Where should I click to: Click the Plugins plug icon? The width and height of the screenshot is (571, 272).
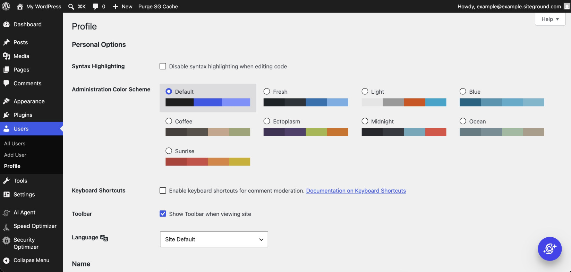point(6,115)
